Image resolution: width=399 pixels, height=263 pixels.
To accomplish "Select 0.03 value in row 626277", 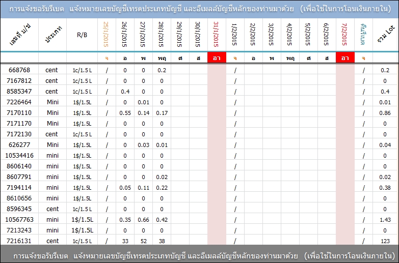I will tap(143, 145).
